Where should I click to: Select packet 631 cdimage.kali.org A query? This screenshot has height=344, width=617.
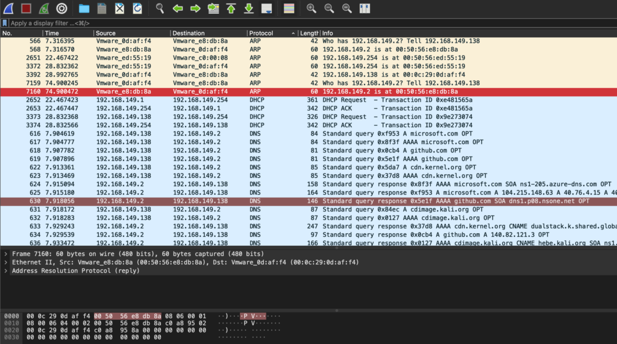pos(308,210)
